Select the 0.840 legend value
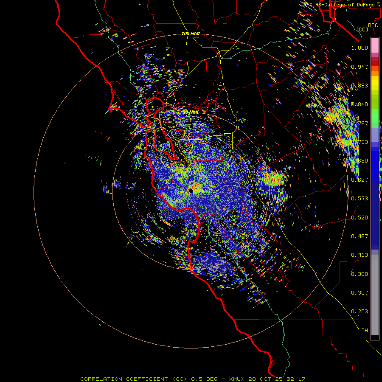The image size is (382, 382). click(360, 104)
